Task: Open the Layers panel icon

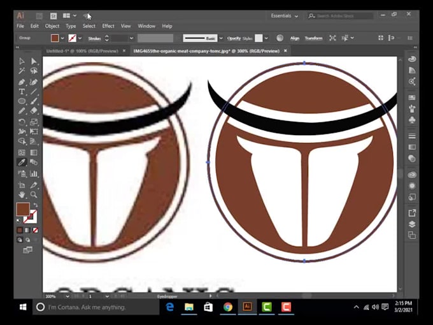Action: pyautogui.click(x=412, y=224)
